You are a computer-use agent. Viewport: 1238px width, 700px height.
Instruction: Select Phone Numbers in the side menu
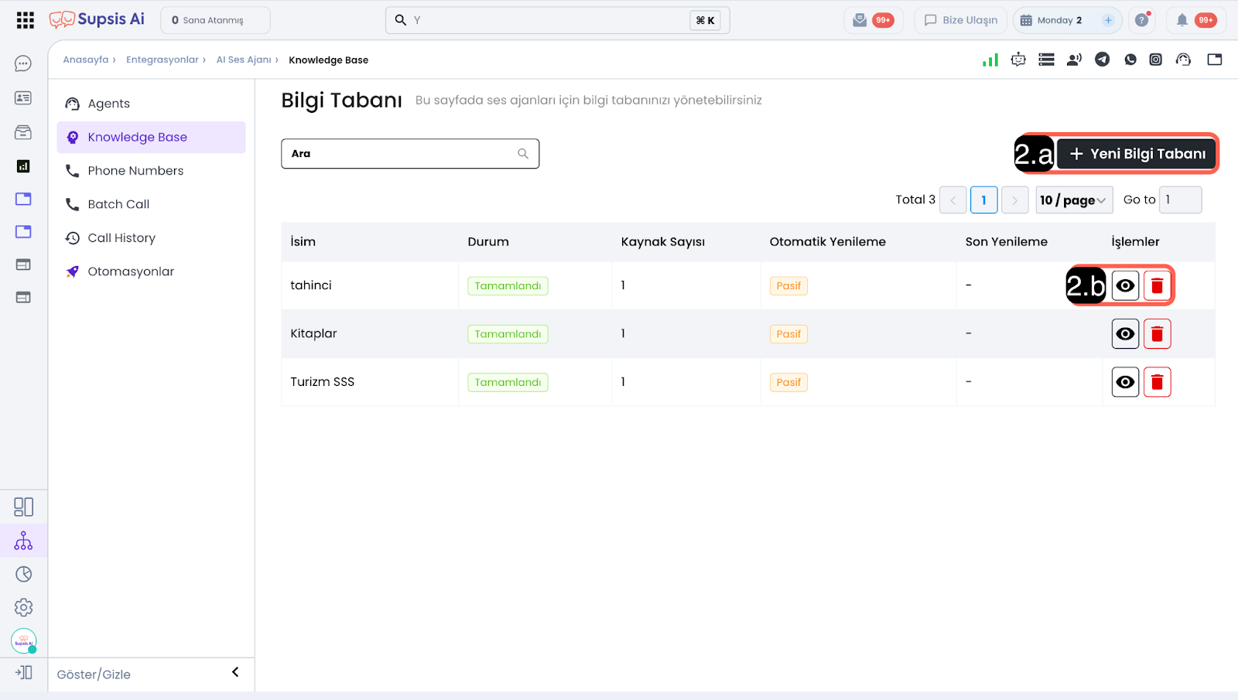coord(135,171)
